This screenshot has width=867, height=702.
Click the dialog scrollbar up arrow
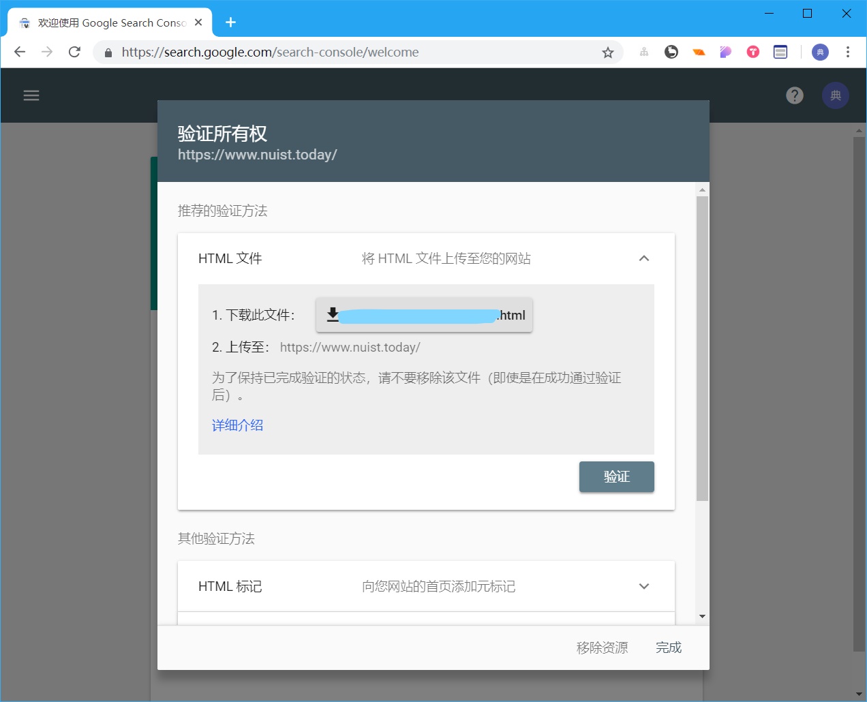pyautogui.click(x=702, y=189)
